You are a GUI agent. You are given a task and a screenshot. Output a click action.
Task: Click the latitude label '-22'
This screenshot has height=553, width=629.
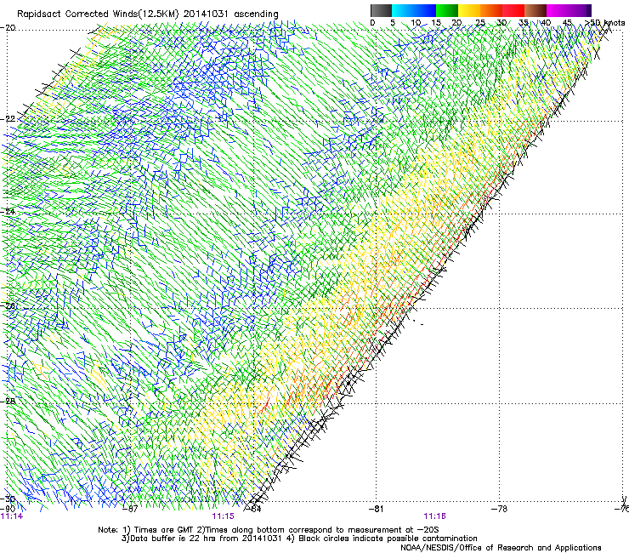(x=8, y=119)
